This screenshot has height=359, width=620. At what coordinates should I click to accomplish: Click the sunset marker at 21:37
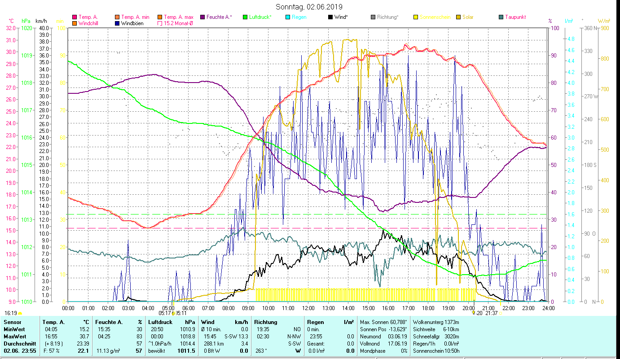(x=501, y=313)
